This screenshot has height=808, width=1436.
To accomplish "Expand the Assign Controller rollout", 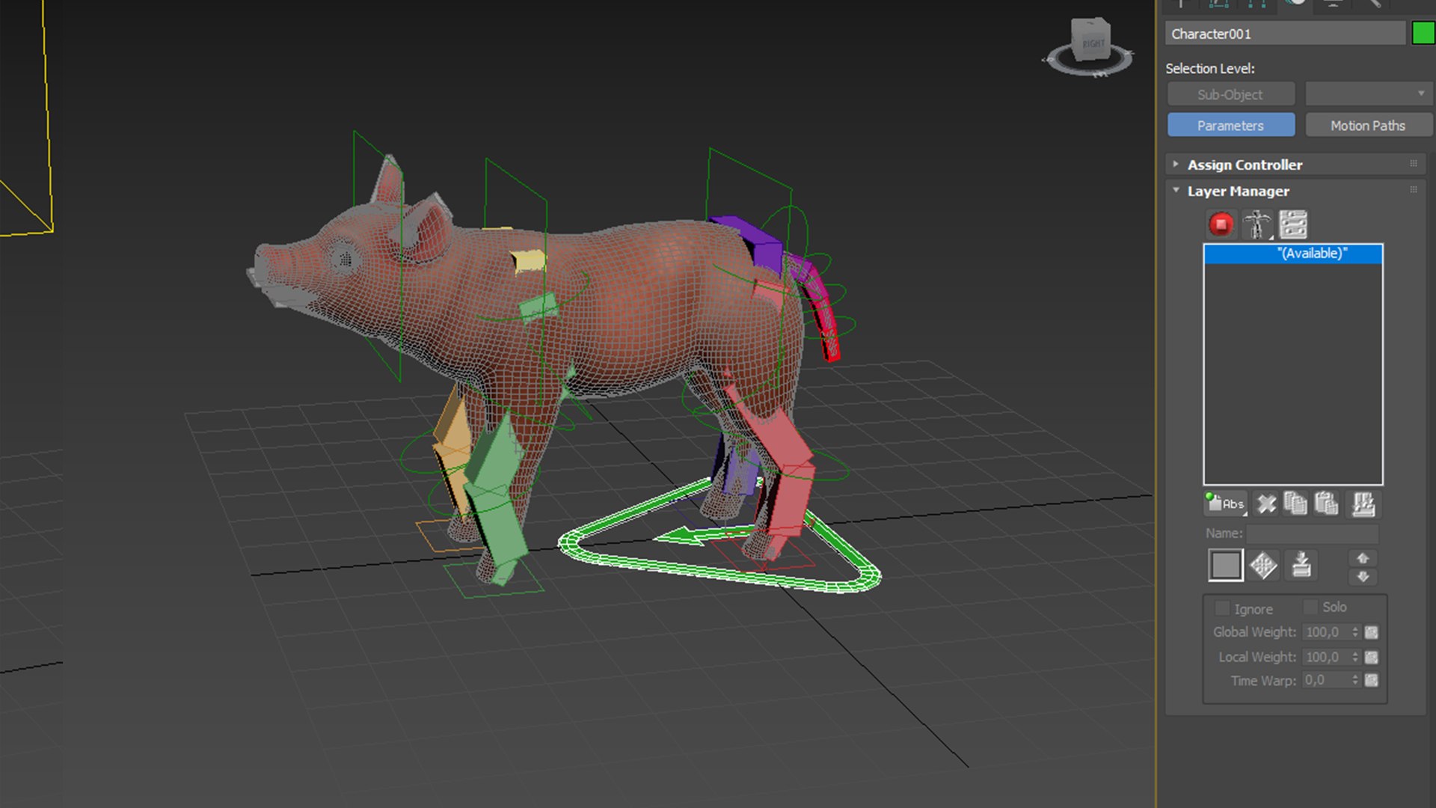I will coord(1295,165).
